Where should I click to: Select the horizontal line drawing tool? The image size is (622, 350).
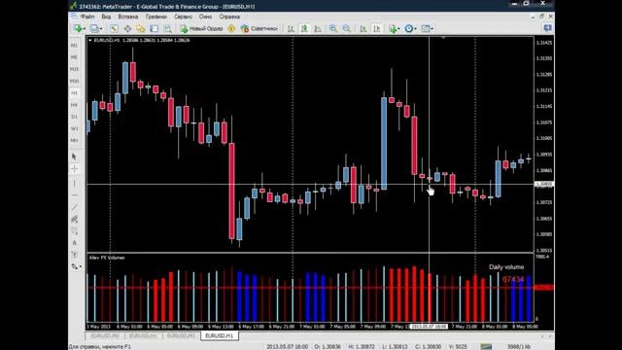[x=74, y=195]
